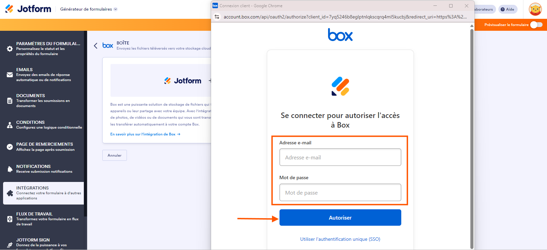Select the INTÉGRATIONS sidebar entry
Viewport: 547px width, 250px height.
pyautogui.click(x=43, y=193)
